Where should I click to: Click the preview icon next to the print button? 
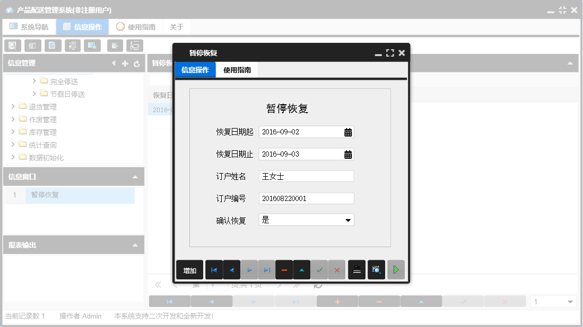[376, 270]
